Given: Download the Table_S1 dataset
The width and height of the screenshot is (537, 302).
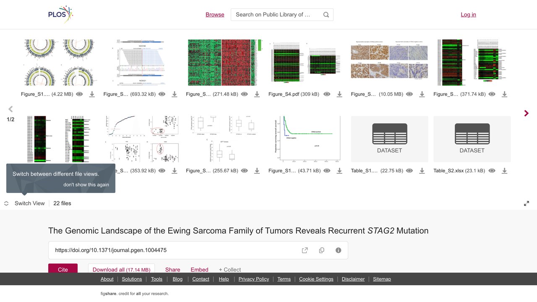Looking at the screenshot, I should (422, 171).
